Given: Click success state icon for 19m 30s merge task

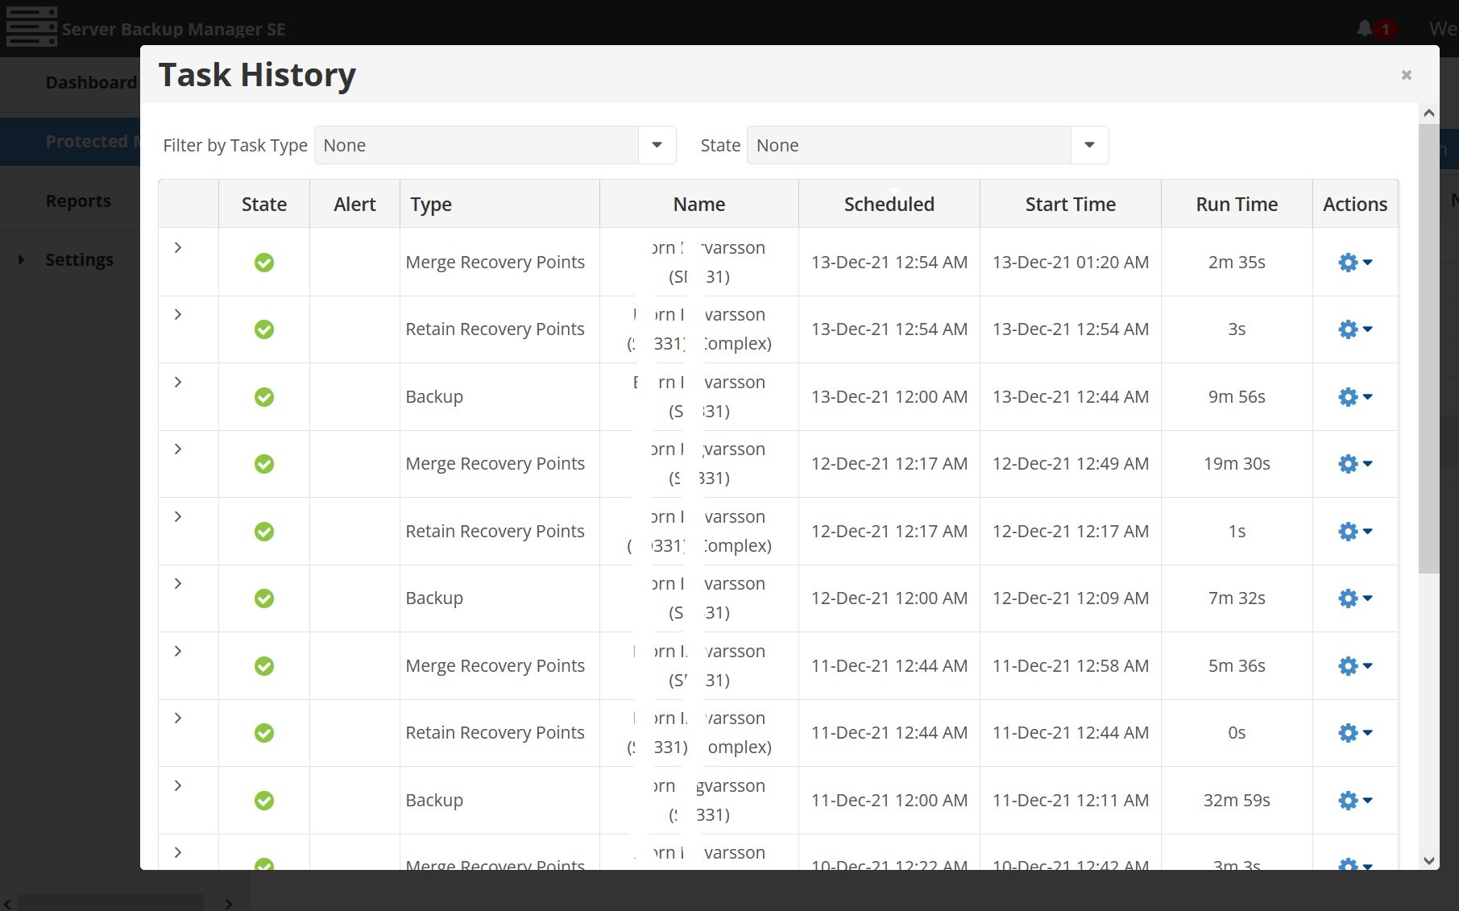Looking at the screenshot, I should click(264, 464).
